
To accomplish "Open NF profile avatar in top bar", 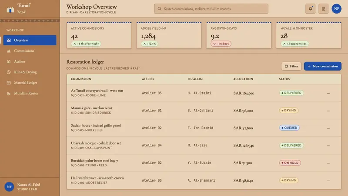I will (x=336, y=9).
